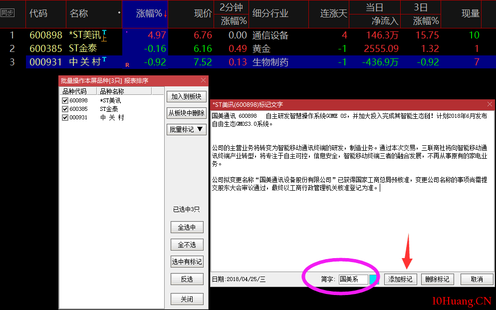This screenshot has height=310, width=496.
Task: Click the cyan T marker beside *ST美讯
Action: 104,32
